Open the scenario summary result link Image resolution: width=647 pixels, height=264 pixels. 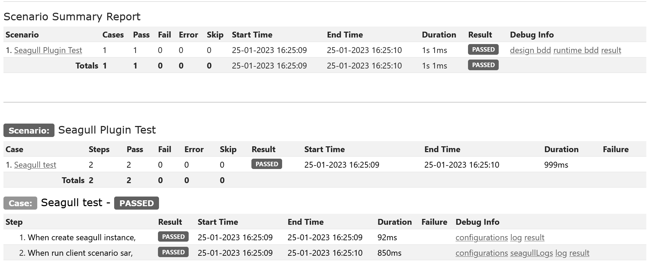[611, 50]
